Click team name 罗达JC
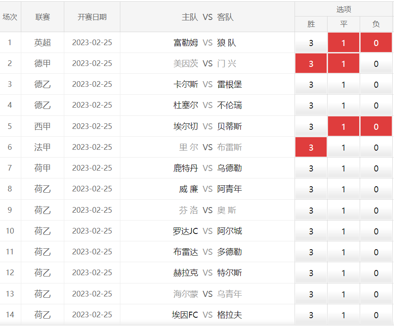Viewport: 394px width, 326px height. (185, 231)
